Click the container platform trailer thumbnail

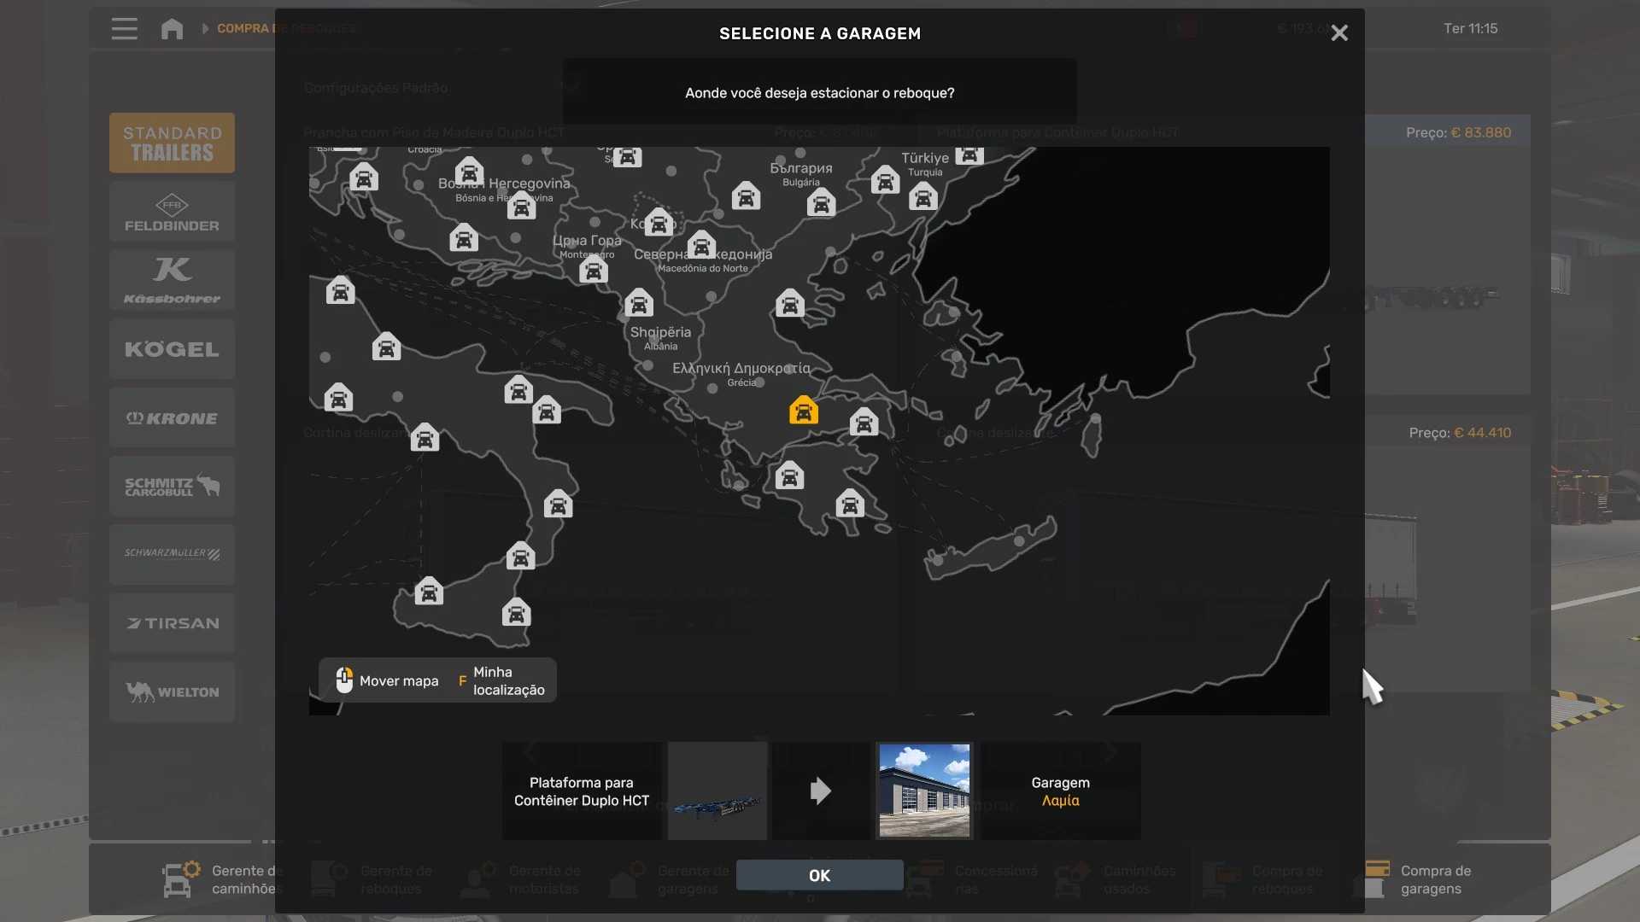pos(717,791)
